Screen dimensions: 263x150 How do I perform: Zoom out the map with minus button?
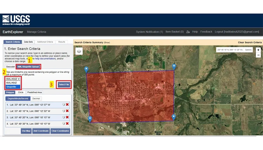[x=258, y=55]
